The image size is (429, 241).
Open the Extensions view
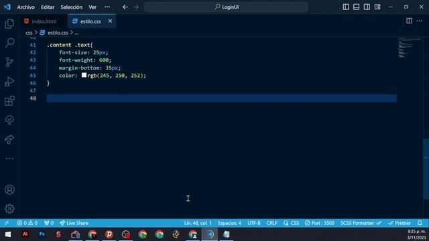[x=9, y=101]
